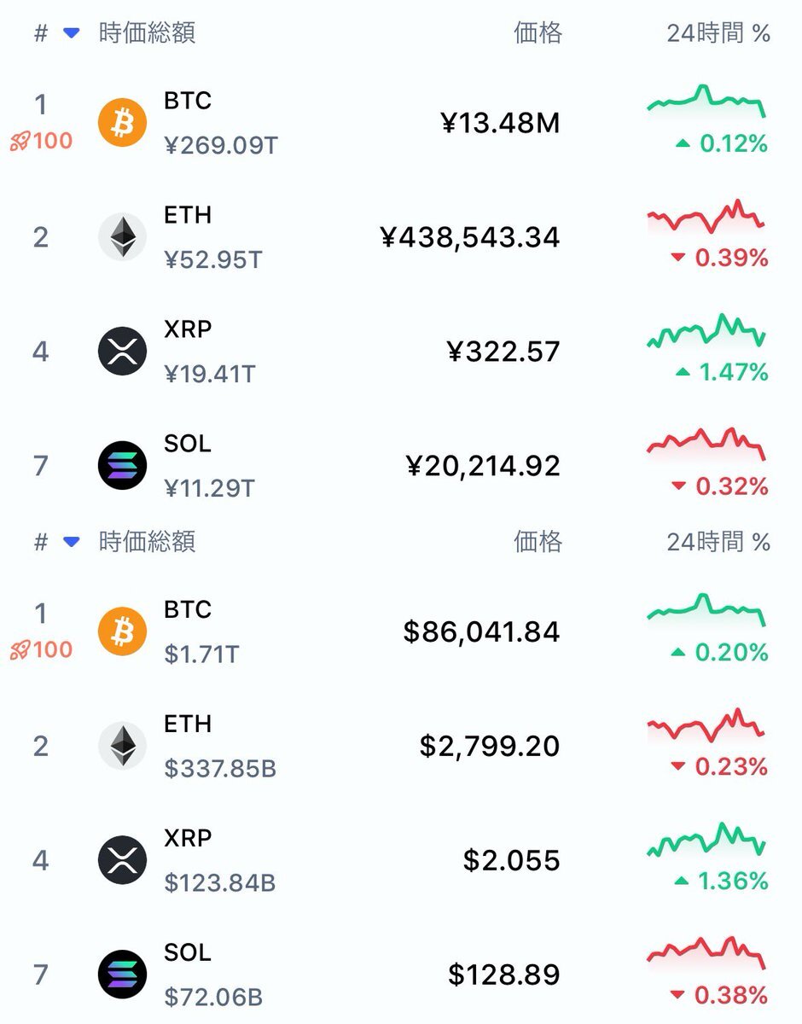Sort by 24時間 % in the bottom table

(718, 542)
